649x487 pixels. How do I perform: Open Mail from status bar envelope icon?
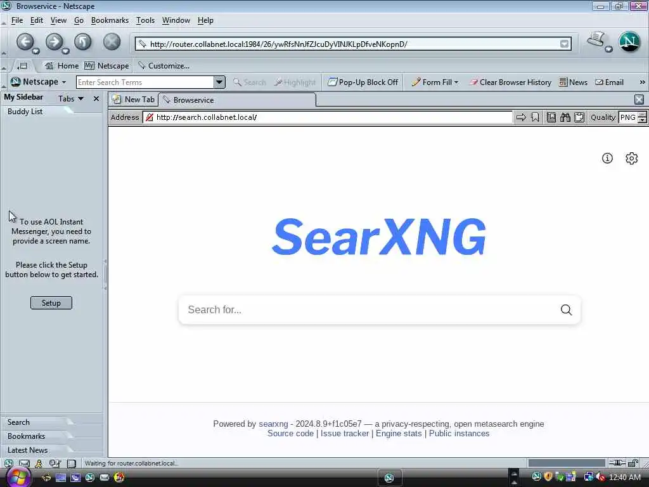pos(24,464)
